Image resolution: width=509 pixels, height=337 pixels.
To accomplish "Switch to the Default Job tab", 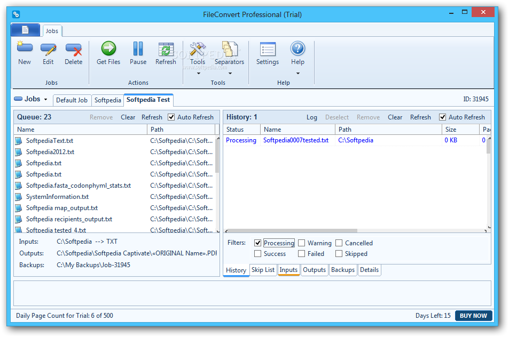I will click(72, 100).
